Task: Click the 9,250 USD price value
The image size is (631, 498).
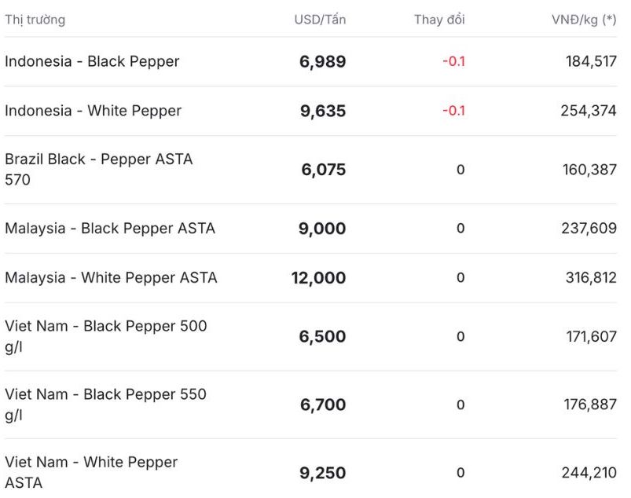Action: (322, 474)
